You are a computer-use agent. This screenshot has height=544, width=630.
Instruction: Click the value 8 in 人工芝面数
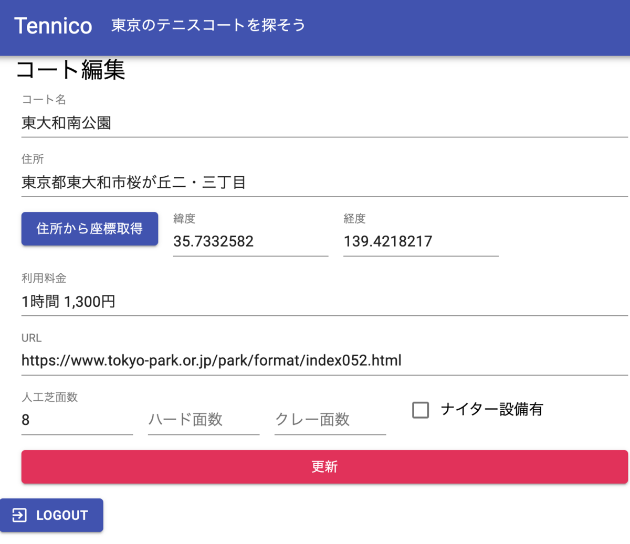click(25, 420)
